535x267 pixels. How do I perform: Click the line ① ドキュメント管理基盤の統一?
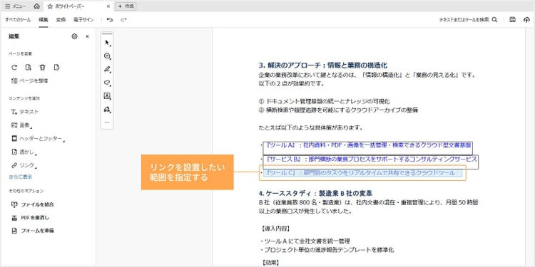[x=325, y=101]
